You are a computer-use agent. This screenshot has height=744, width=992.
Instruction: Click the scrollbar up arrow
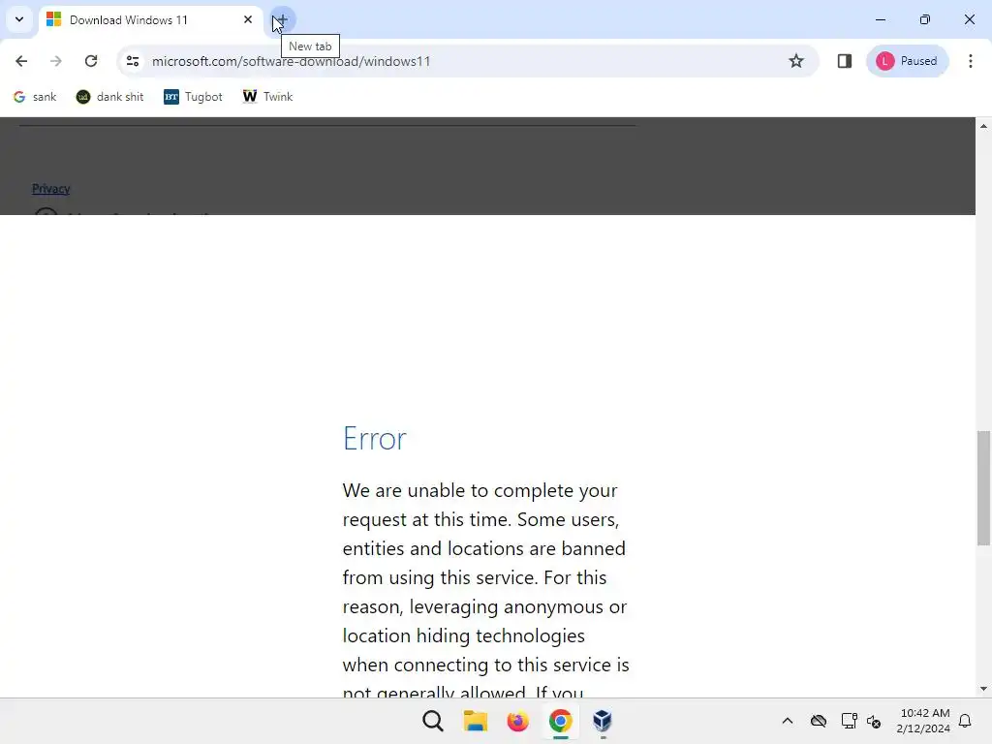(984, 126)
